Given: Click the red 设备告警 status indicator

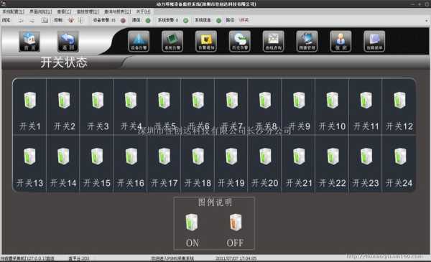Looking at the screenshot, I should [x=123, y=20].
